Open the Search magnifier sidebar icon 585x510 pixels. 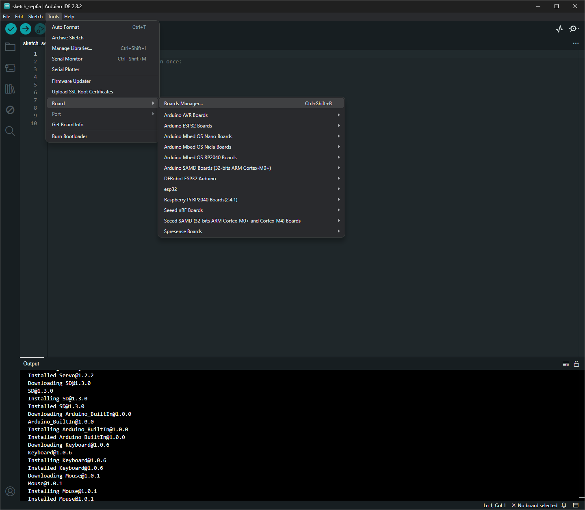coord(10,131)
